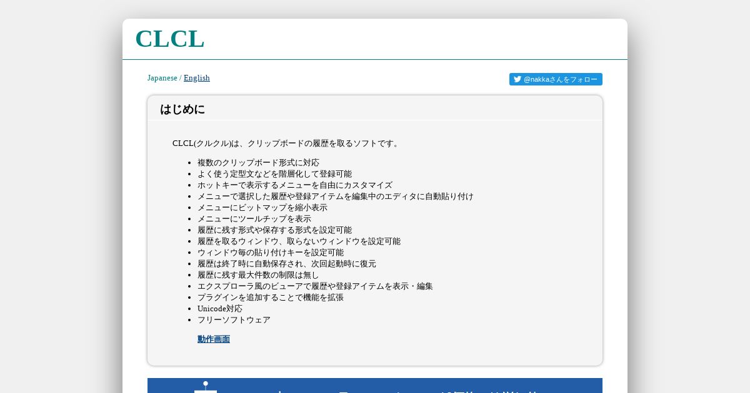Screen dimensions: 750x393
Task: Click list item 複数のクリップボード形式に対応
Action: tap(258, 163)
